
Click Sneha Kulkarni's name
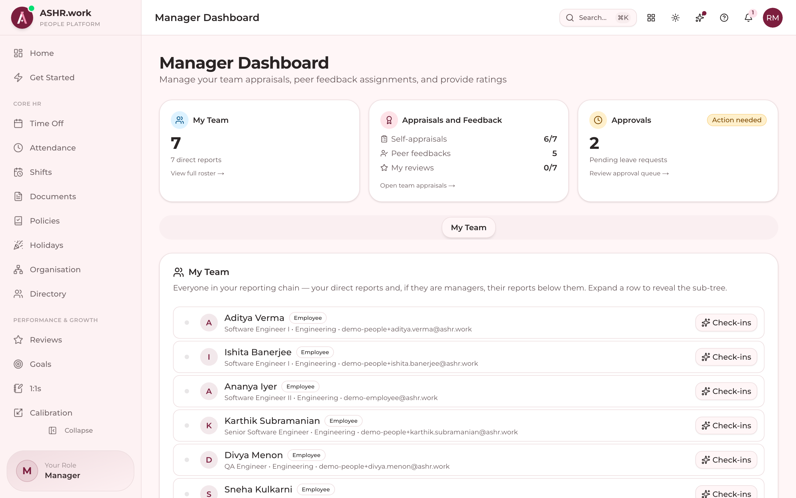click(258, 489)
